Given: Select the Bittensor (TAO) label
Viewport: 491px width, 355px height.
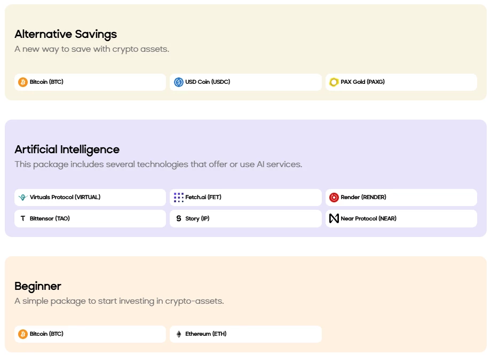Looking at the screenshot, I should point(50,218).
